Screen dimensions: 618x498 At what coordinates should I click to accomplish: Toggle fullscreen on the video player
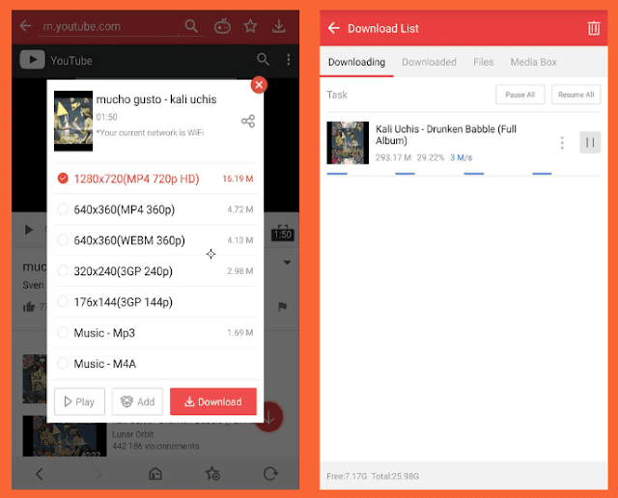click(283, 227)
